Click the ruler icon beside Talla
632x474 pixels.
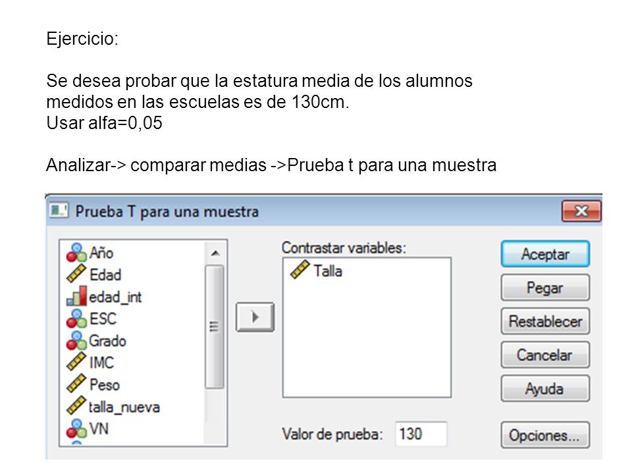[300, 270]
